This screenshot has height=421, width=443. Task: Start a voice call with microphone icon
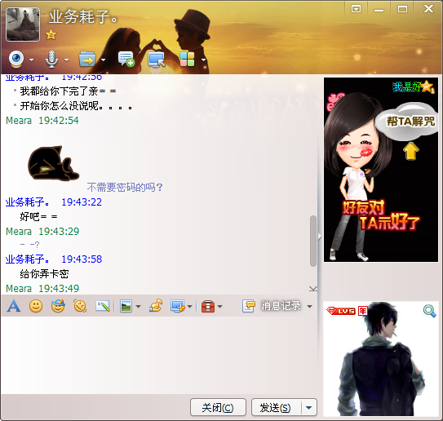(x=51, y=59)
